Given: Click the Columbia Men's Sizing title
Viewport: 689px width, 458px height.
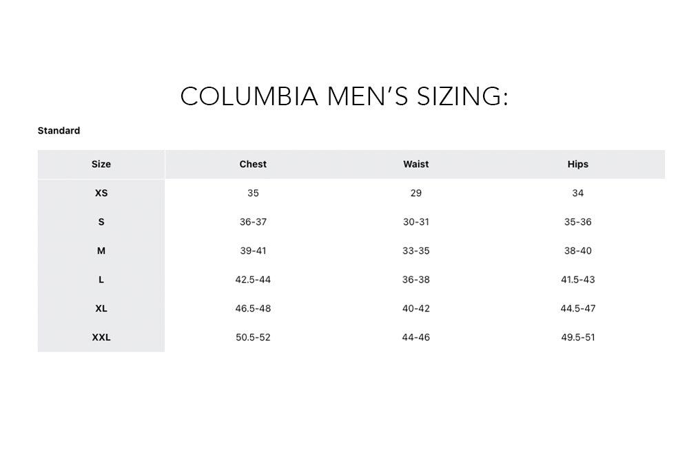Looking at the screenshot, I should (344, 97).
